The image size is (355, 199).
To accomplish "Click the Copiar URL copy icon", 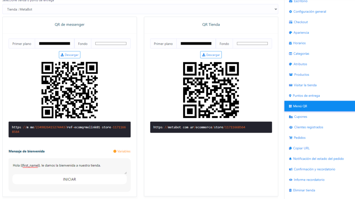I will pyautogui.click(x=290, y=148).
